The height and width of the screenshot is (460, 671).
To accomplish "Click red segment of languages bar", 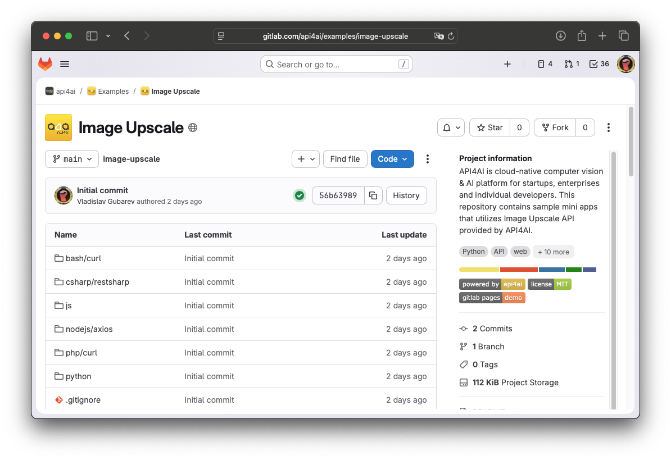I will pyautogui.click(x=519, y=270).
